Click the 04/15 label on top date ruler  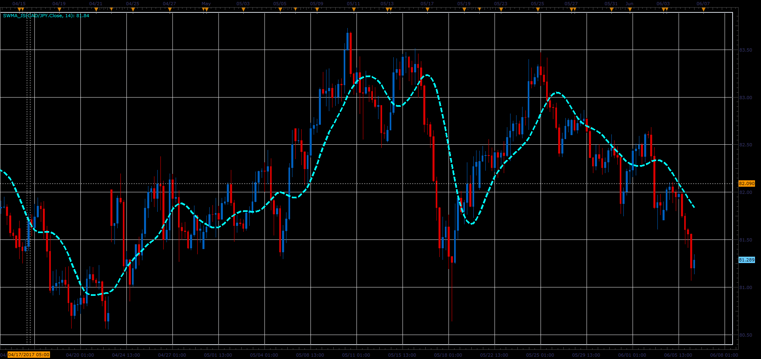click(19, 4)
